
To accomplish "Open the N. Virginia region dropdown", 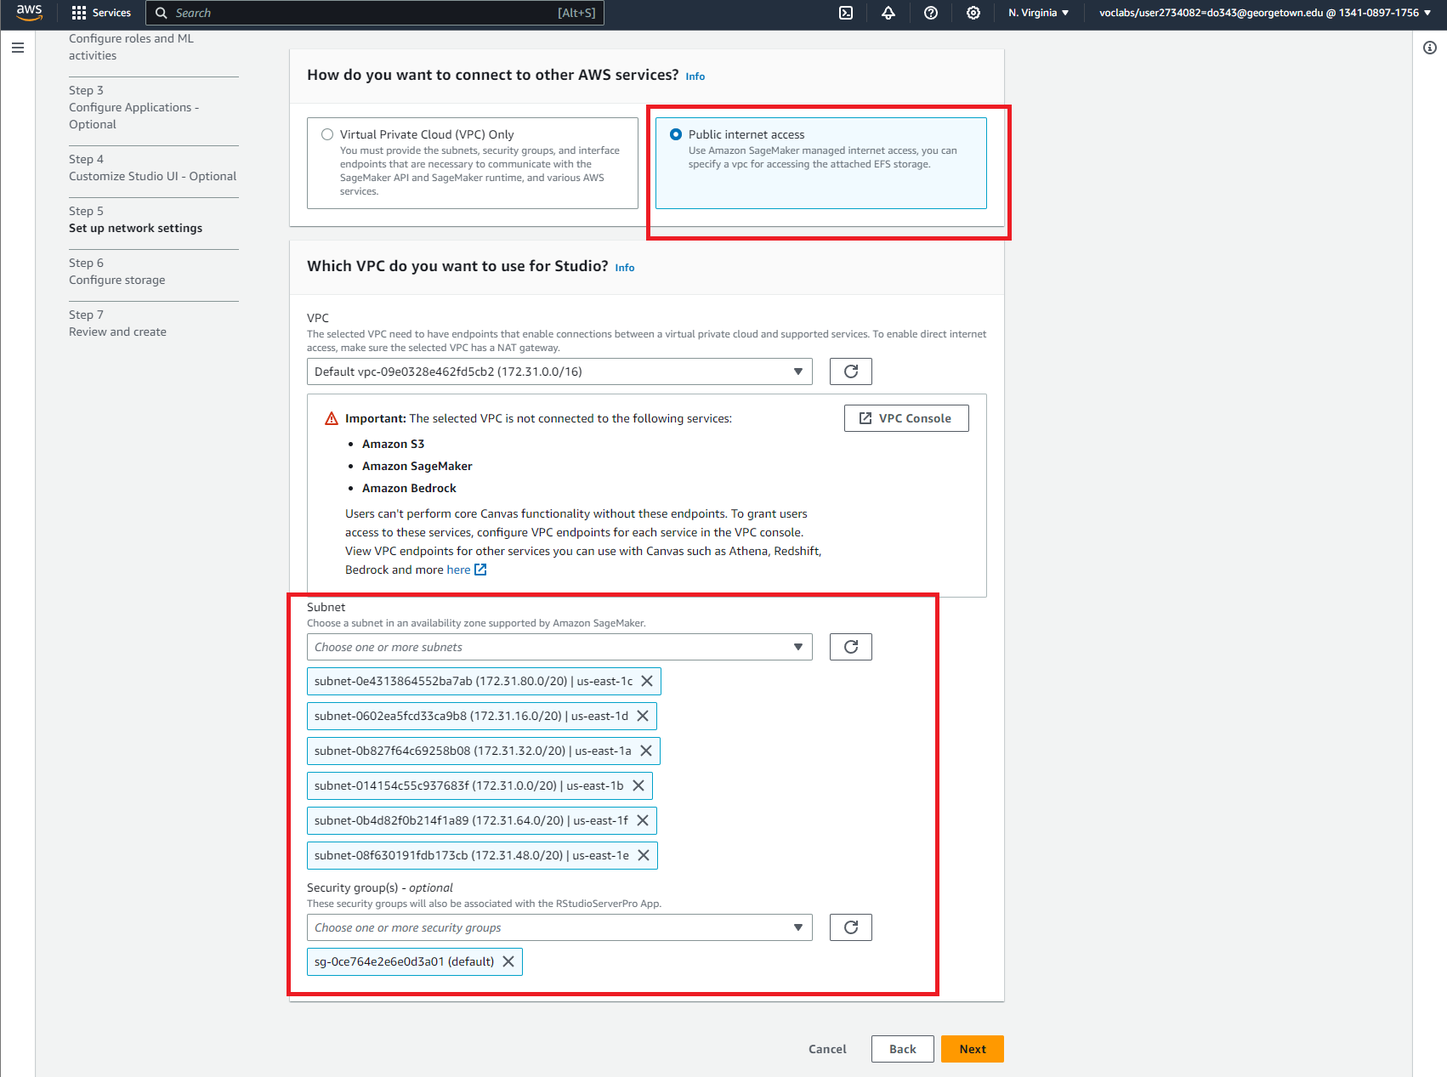I will [x=1038, y=13].
